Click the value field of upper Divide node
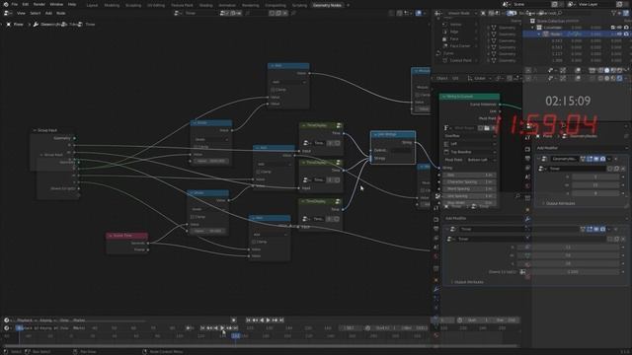 pyautogui.click(x=211, y=161)
